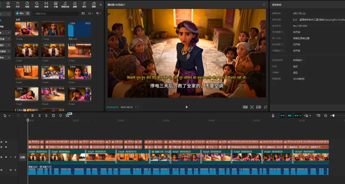
Task: Click the delete (trash) icon in timeline toolbar
Action: (53, 115)
